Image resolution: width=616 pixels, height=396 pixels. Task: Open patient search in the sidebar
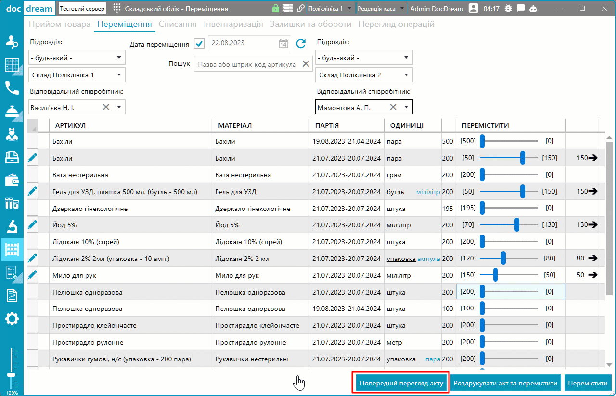tap(12, 42)
